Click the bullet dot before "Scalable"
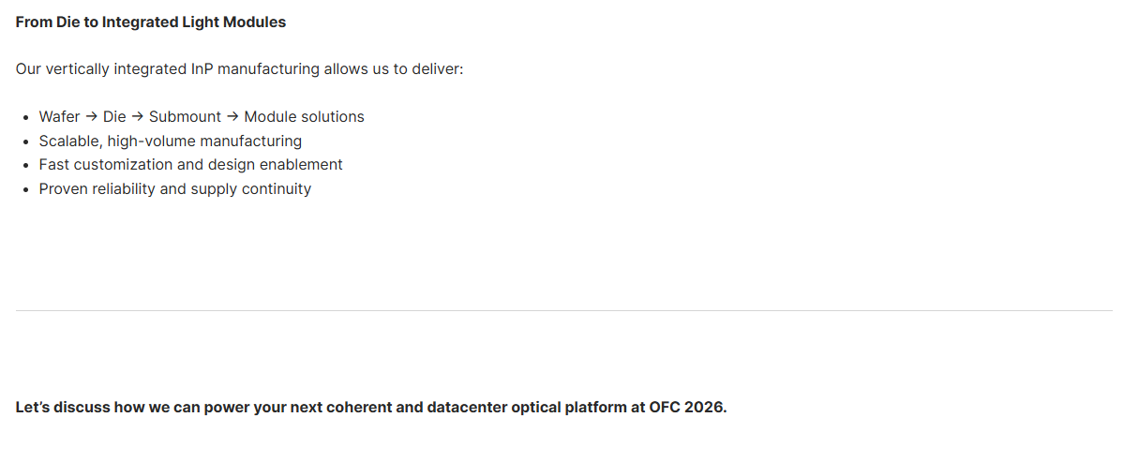1139x462 pixels. pos(25,142)
